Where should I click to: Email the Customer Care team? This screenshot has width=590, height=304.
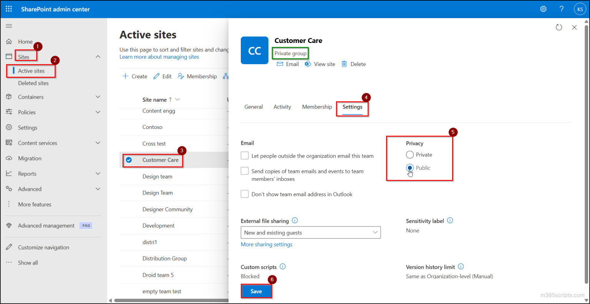click(x=287, y=64)
